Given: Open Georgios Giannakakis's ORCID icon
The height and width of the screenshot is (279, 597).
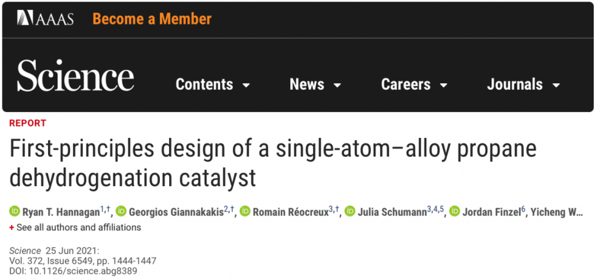Looking at the screenshot, I should pyautogui.click(x=121, y=211).
